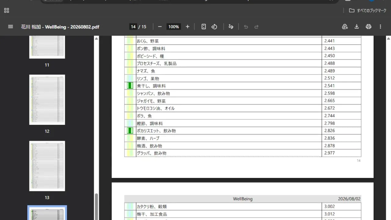391x220 pixels.
Task: Click the row ナマズ、魚
Action: [x=243, y=71]
